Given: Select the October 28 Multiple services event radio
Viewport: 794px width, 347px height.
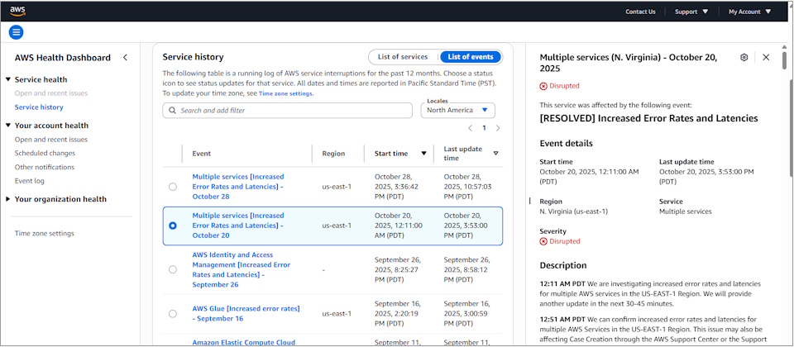Looking at the screenshot, I should coord(172,187).
